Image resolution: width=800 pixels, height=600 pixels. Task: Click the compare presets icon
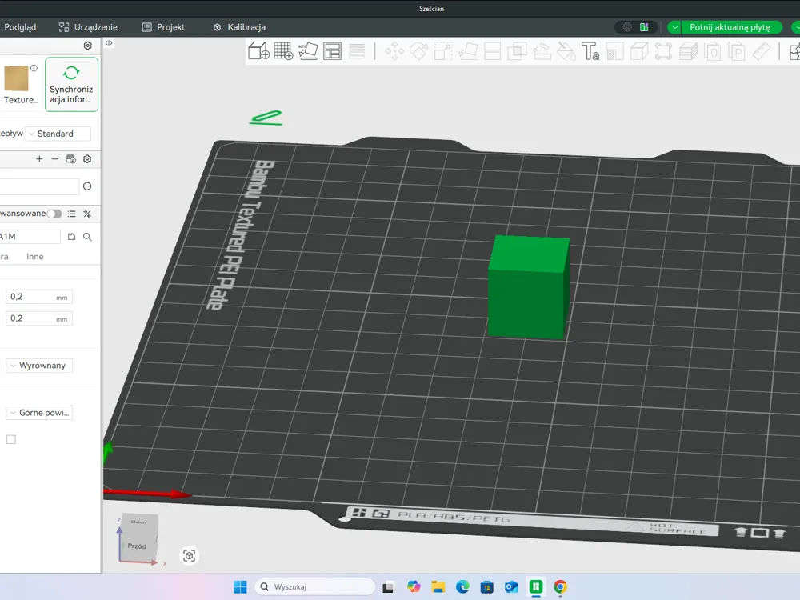pos(87,214)
